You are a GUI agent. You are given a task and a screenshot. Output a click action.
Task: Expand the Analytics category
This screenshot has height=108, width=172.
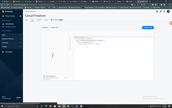tap(11, 43)
